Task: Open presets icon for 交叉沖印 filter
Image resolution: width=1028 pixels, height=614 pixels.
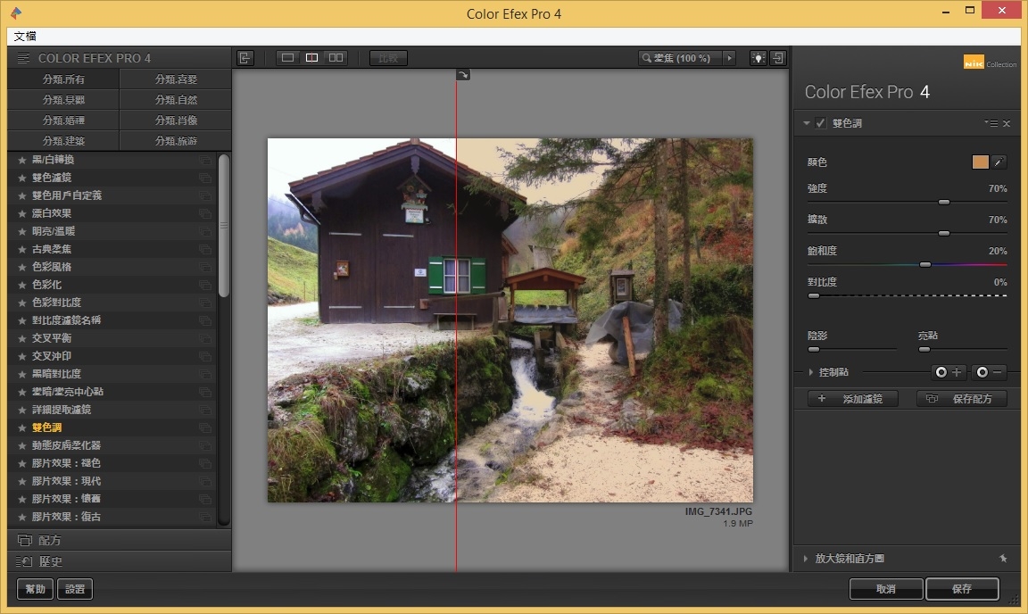Action: (x=205, y=356)
